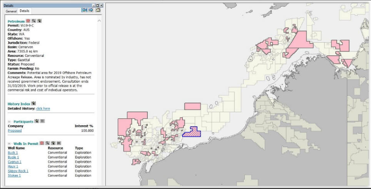Click the select icon beside Petroleum heading

click(x=39, y=21)
